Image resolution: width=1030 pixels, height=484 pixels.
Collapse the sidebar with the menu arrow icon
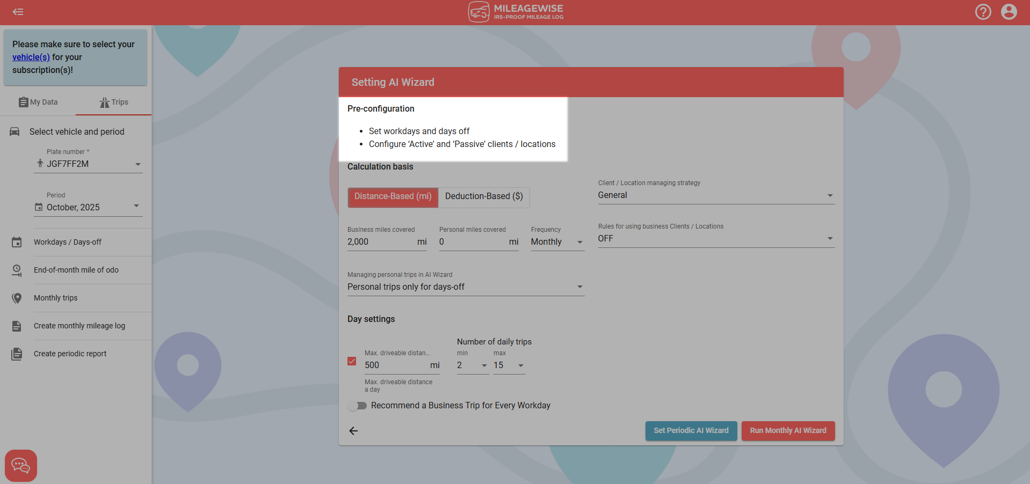click(x=18, y=12)
